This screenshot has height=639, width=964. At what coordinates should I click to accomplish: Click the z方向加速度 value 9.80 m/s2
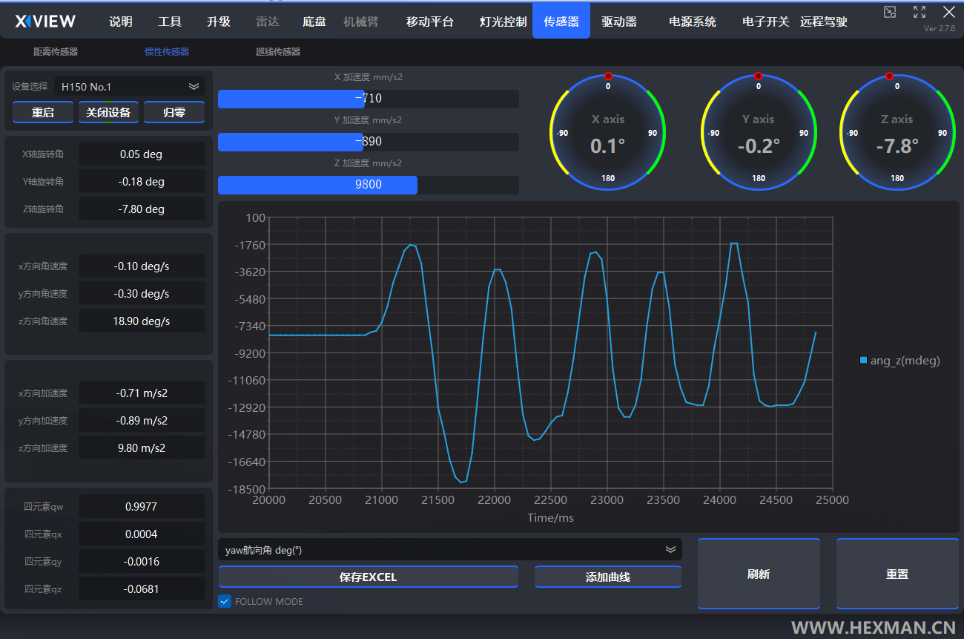(x=142, y=448)
